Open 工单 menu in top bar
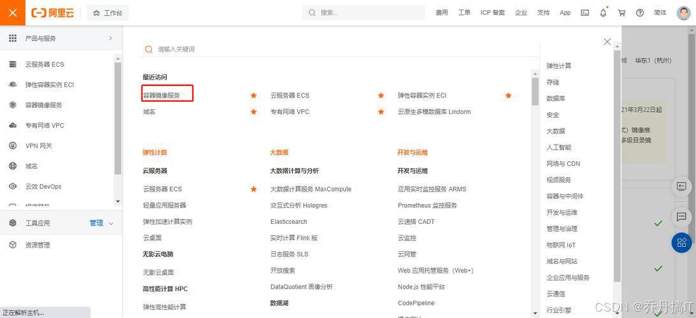The width and height of the screenshot is (696, 318). 464,13
